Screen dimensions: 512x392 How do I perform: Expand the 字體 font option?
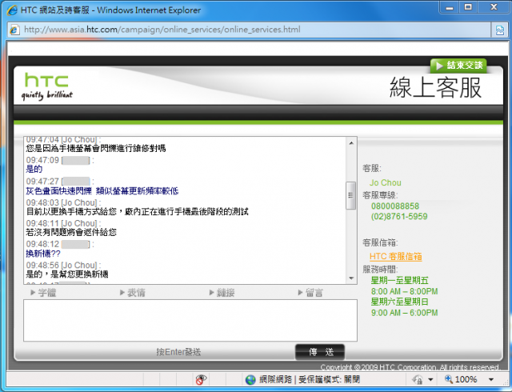coord(43,293)
